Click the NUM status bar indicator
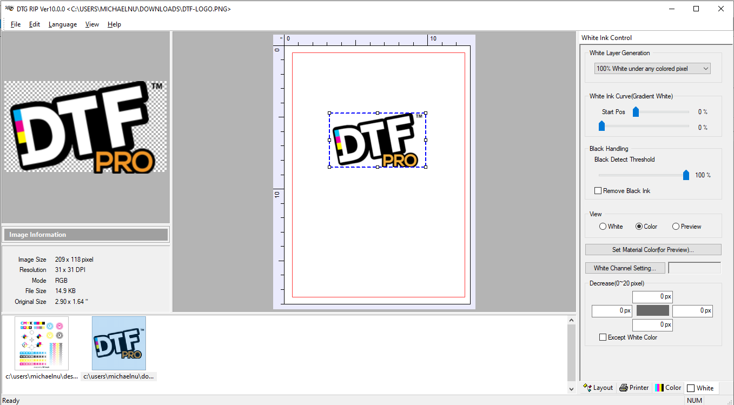This screenshot has width=734, height=405. point(694,401)
